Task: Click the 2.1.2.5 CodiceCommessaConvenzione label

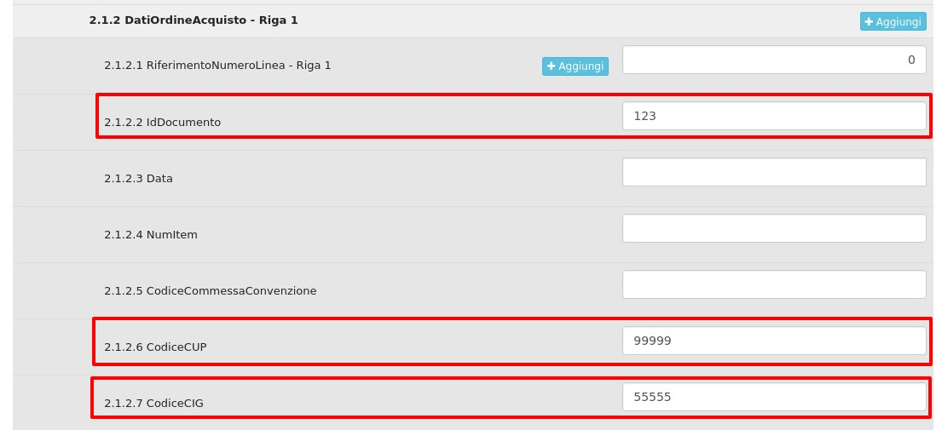Action: click(x=210, y=290)
